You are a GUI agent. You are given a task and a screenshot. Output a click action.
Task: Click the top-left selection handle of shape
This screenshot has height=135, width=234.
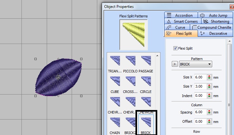pyautogui.click(x=35, y=59)
